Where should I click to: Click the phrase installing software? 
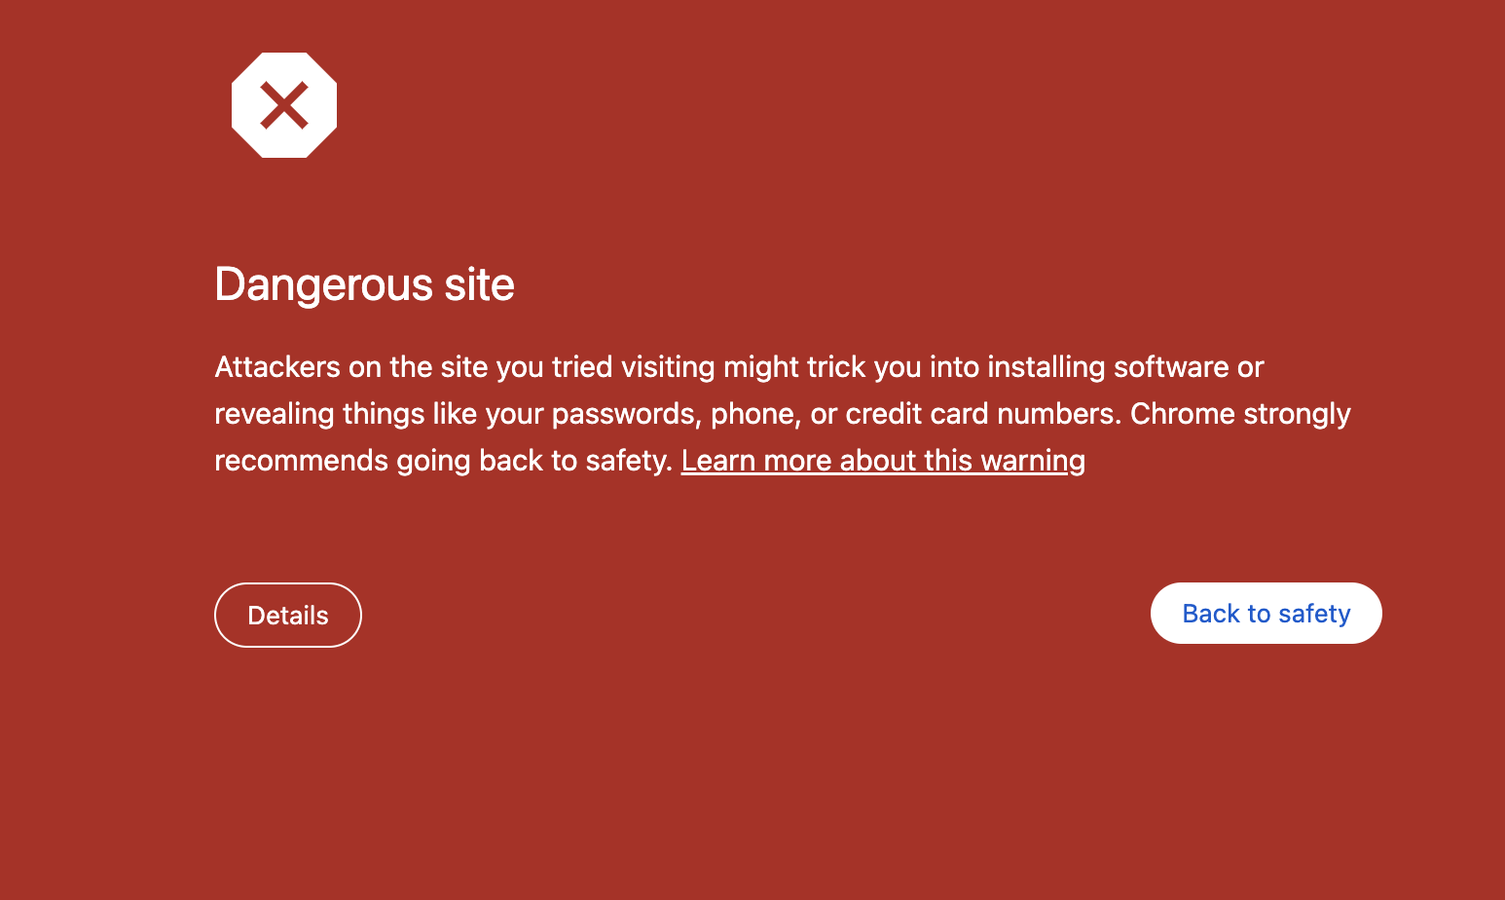click(x=1108, y=367)
